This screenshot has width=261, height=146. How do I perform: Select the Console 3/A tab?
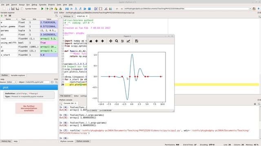coord(69,103)
